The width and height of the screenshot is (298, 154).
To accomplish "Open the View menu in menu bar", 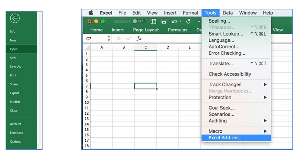I will (x=152, y=13).
